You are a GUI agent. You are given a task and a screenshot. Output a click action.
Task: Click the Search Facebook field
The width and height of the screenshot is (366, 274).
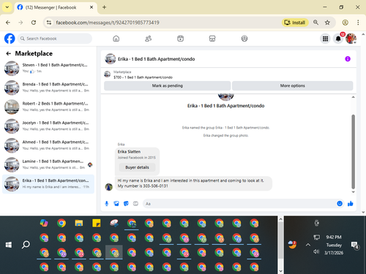click(x=55, y=39)
